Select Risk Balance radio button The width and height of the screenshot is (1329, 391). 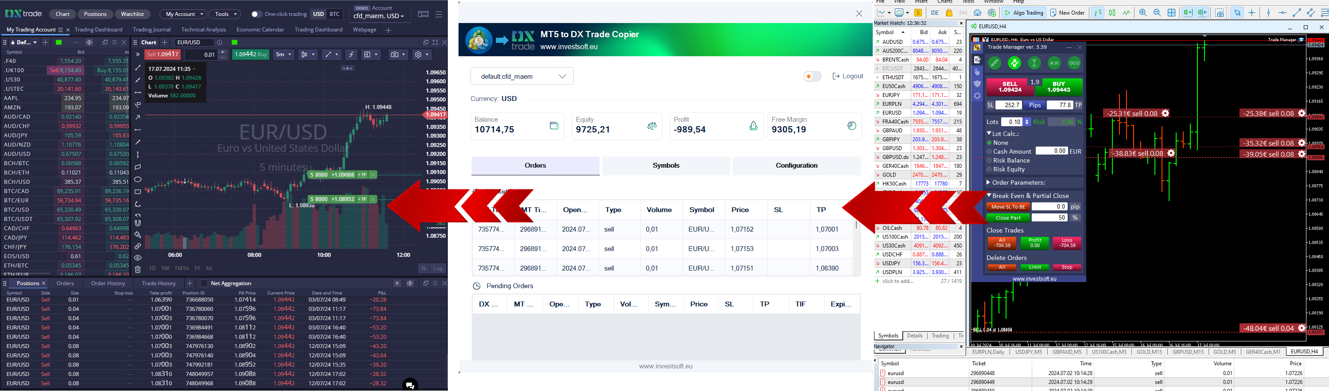[x=990, y=160]
